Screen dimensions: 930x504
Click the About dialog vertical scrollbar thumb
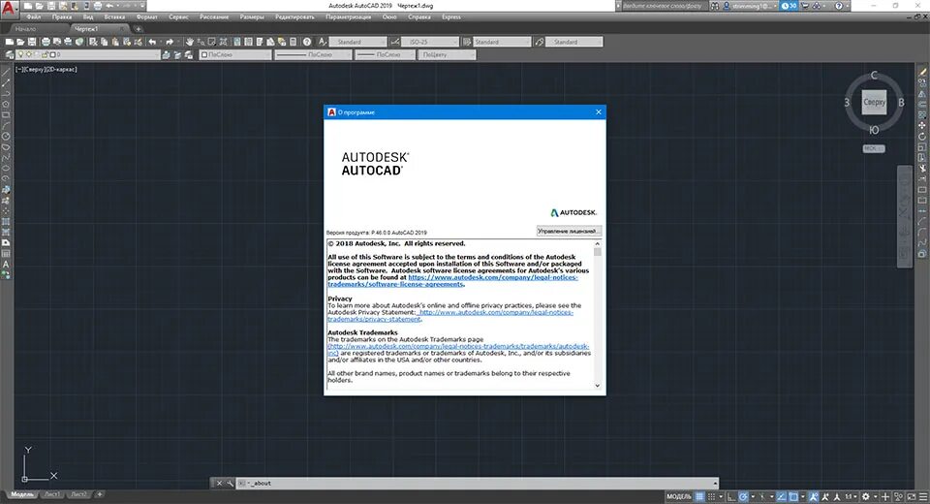pyautogui.click(x=598, y=252)
